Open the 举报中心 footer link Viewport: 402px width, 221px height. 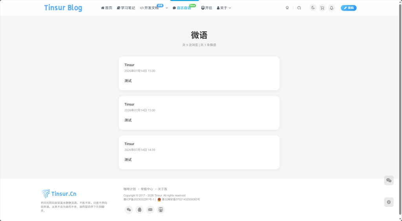pyautogui.click(x=147, y=189)
